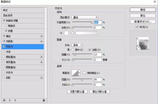Screen dimensions: 158x104
Task: Click the 阻塞 choke value field
Action: tap(98, 55)
